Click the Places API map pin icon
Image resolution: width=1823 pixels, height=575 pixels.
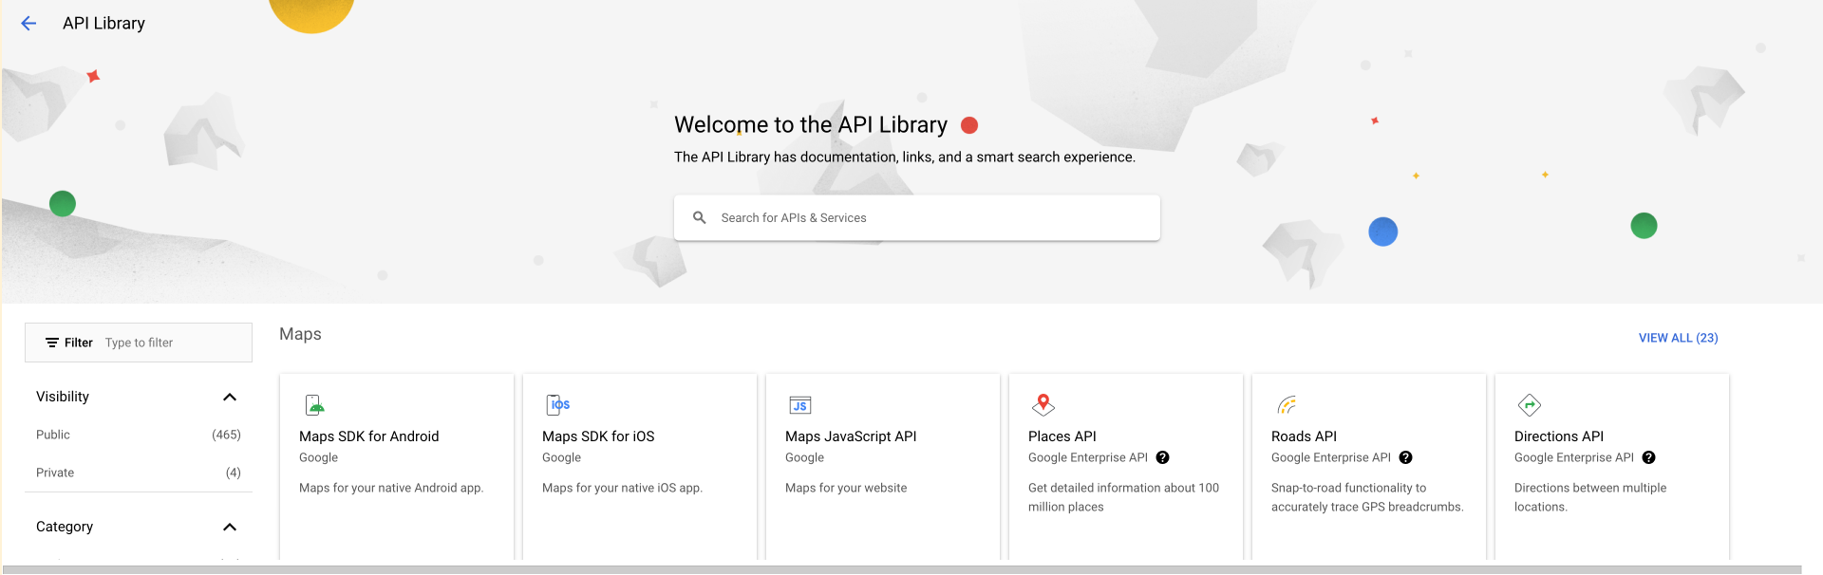(x=1043, y=405)
